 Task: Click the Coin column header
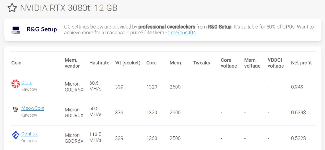(17, 63)
